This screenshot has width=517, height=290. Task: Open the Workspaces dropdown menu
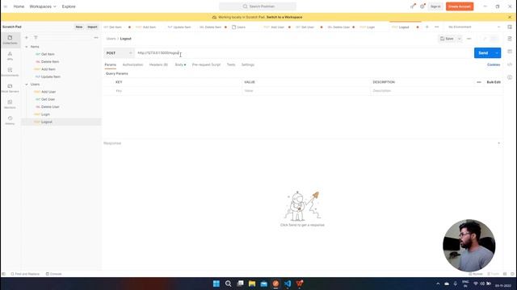(x=43, y=6)
